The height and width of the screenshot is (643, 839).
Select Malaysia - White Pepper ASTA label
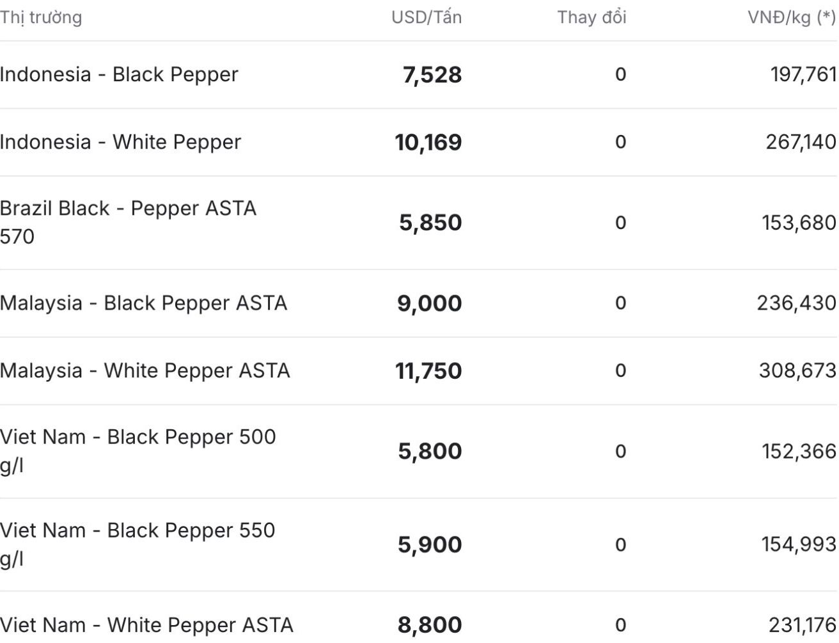[x=145, y=370]
